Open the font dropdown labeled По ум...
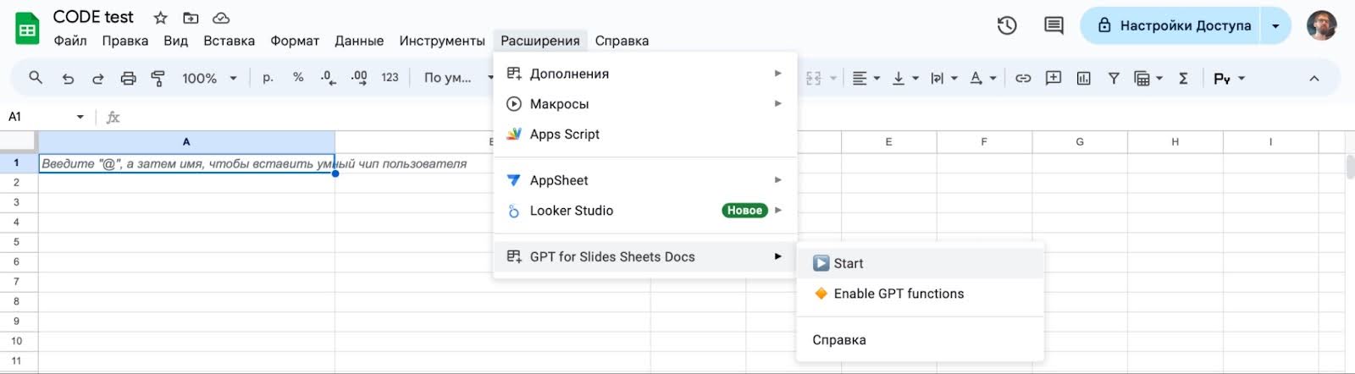The height and width of the screenshot is (374, 1355). pos(458,78)
